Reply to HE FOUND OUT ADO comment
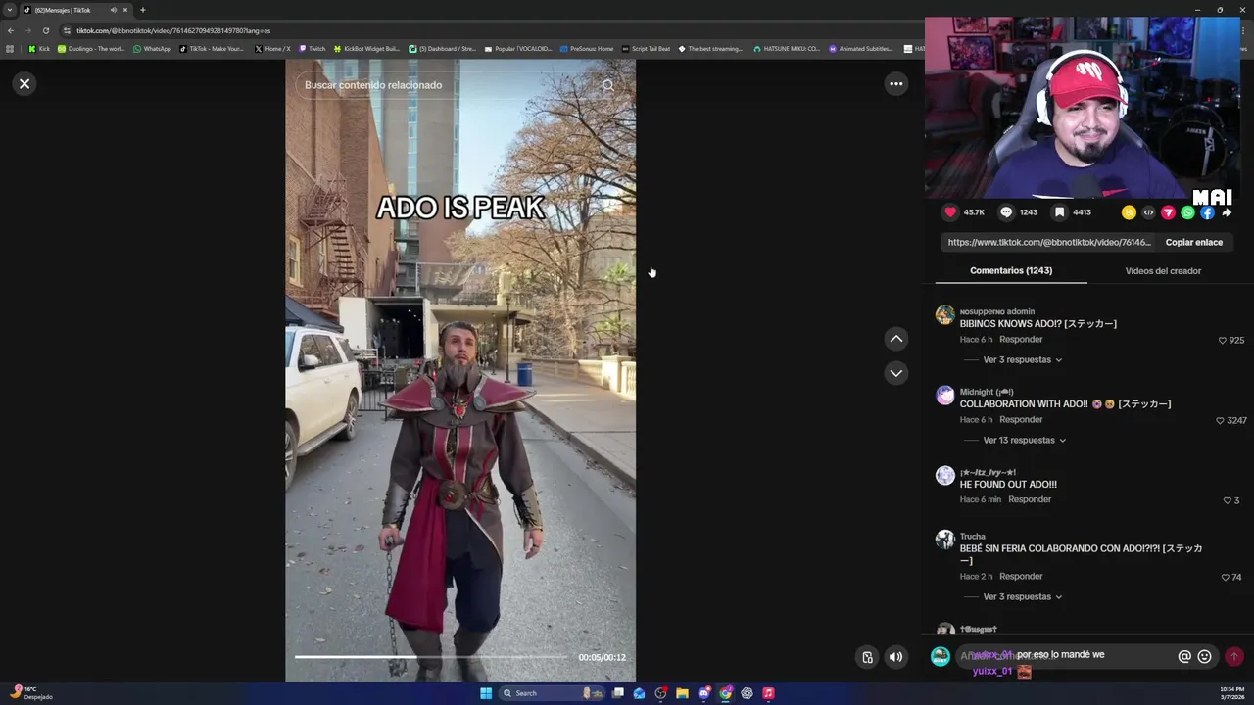1254x705 pixels. pos(1030,499)
